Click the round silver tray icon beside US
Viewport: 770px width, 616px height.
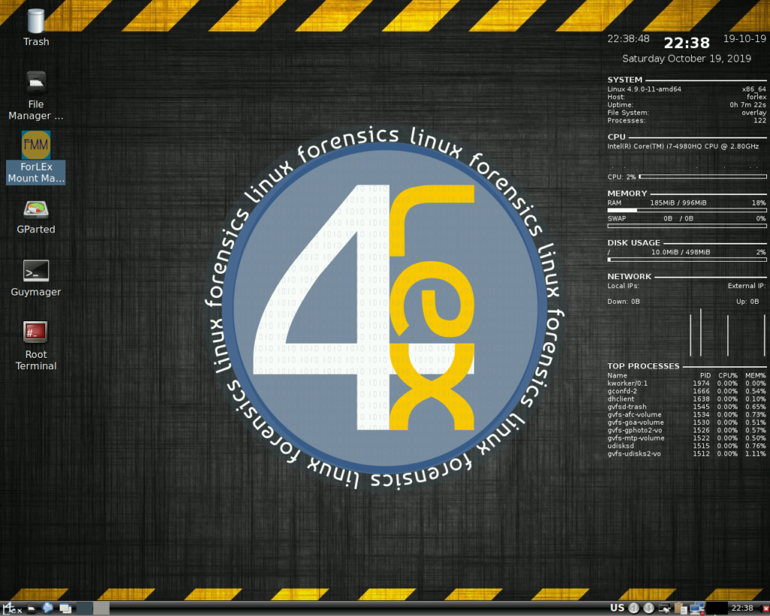coord(633,608)
